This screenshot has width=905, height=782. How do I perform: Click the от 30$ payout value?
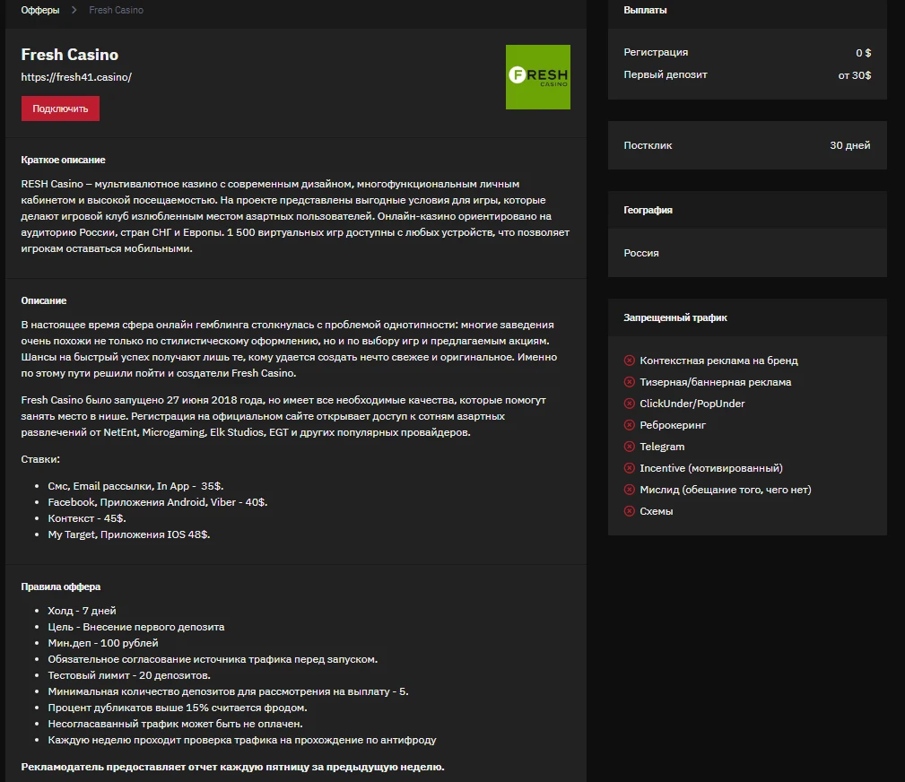(x=854, y=75)
